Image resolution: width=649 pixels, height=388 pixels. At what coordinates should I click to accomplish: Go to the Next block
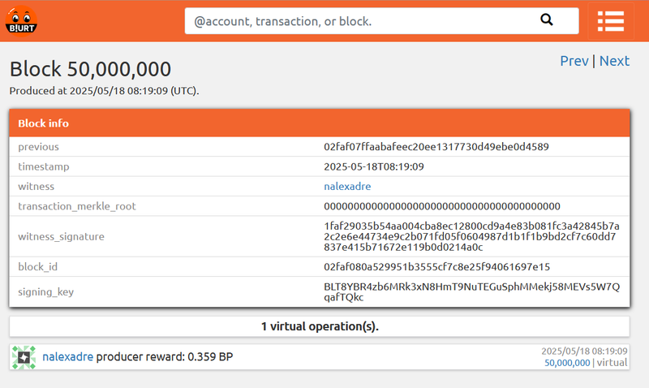pos(614,61)
